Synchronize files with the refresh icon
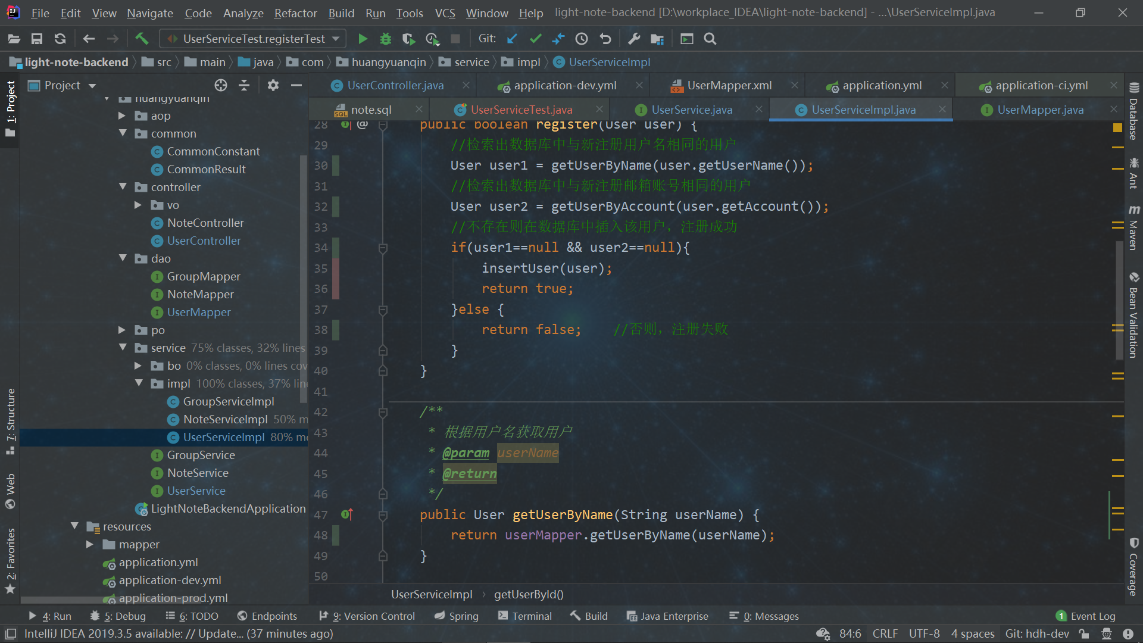Image resolution: width=1143 pixels, height=643 pixels. 60,39
